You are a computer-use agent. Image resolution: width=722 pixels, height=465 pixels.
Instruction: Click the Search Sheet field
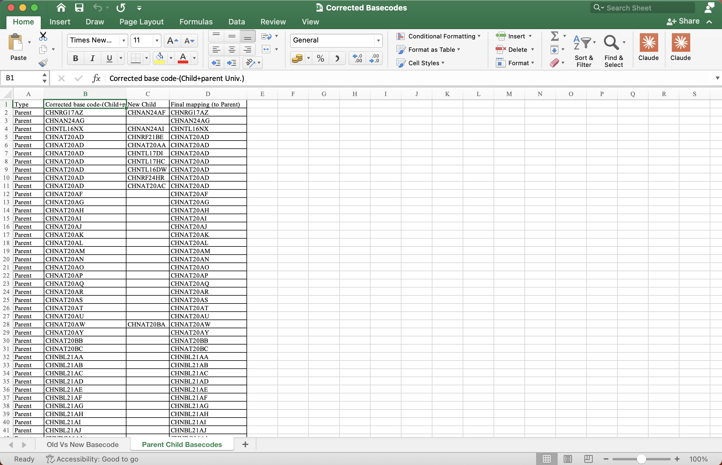click(642, 8)
